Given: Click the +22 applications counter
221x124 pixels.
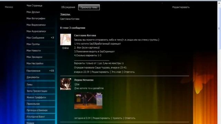Looking at the screenshot, I should click(51, 71).
